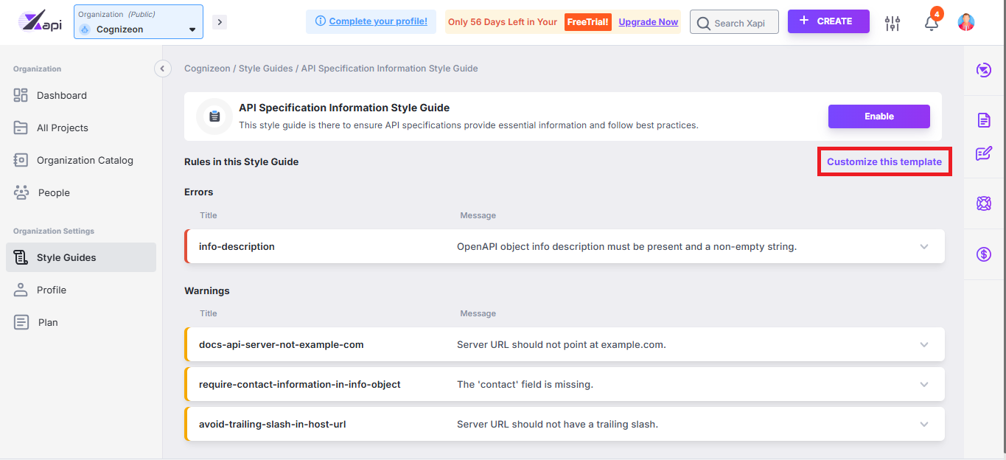Open the lifebuoy support icon
Screen dimensions: 1006x460
(x=983, y=203)
